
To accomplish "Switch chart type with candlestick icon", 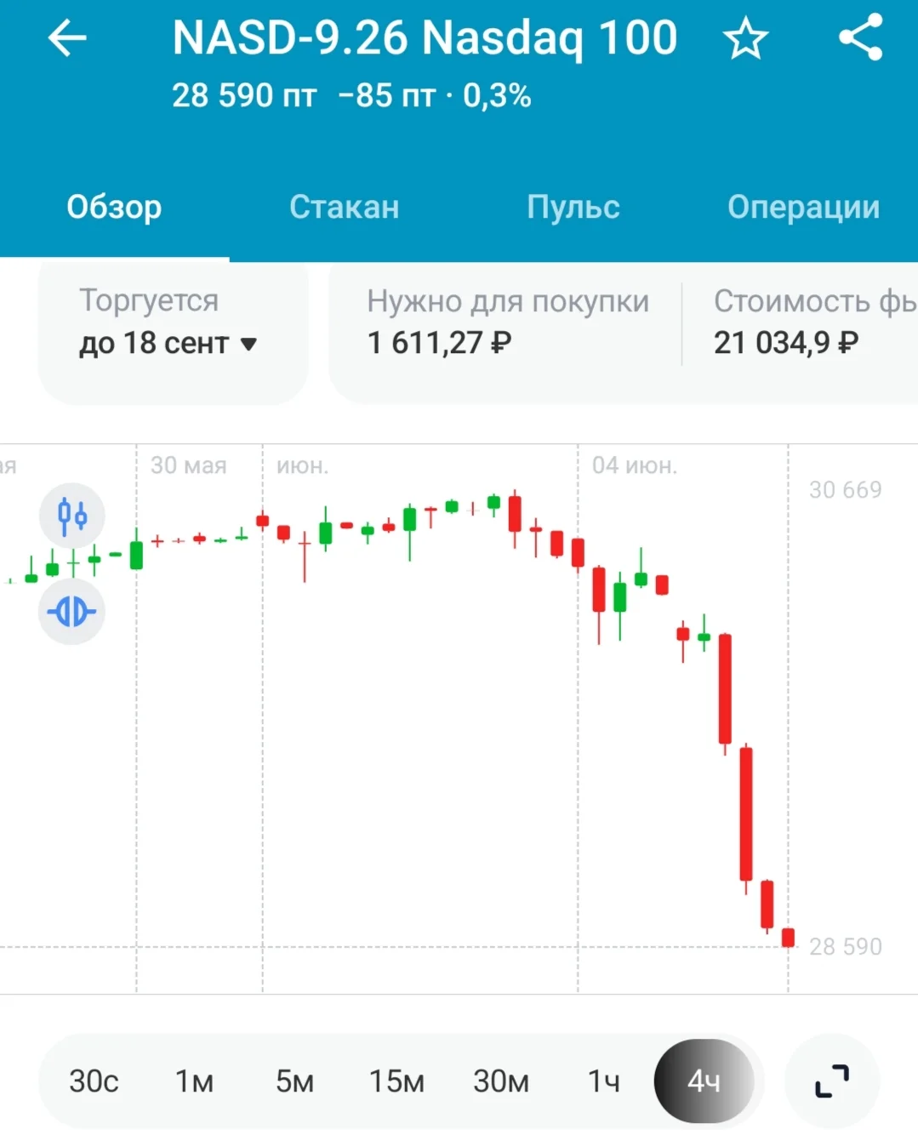I will 72,516.
